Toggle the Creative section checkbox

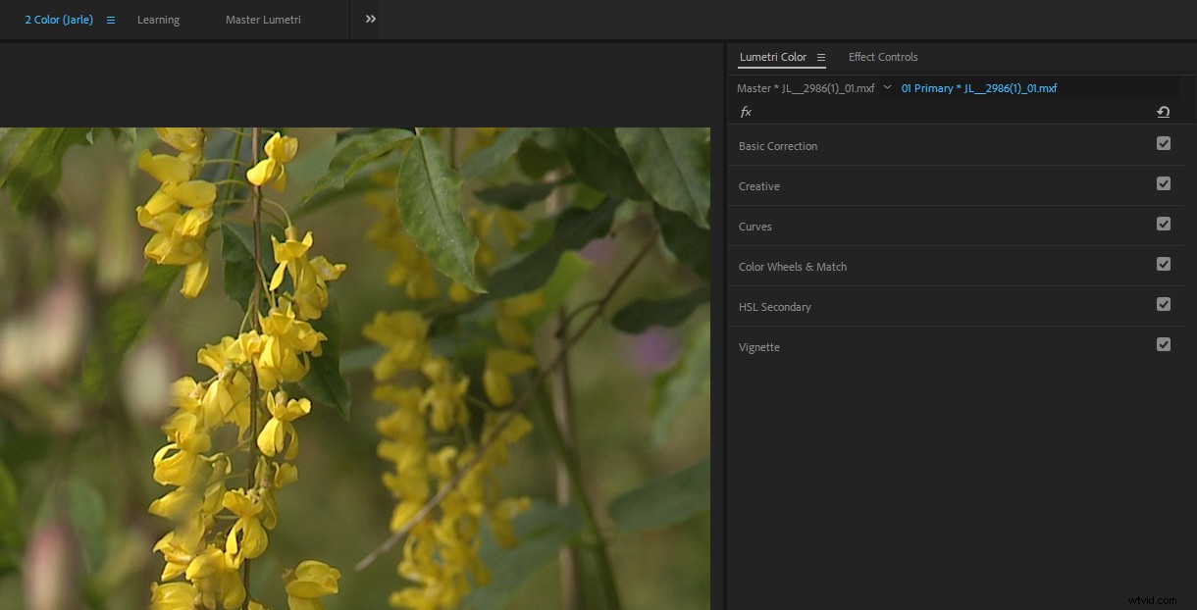(1164, 183)
